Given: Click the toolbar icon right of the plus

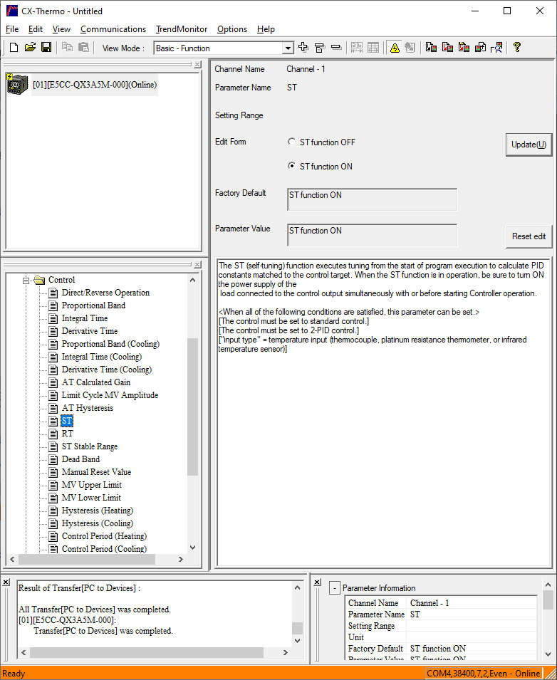Looking at the screenshot, I should tap(320, 48).
